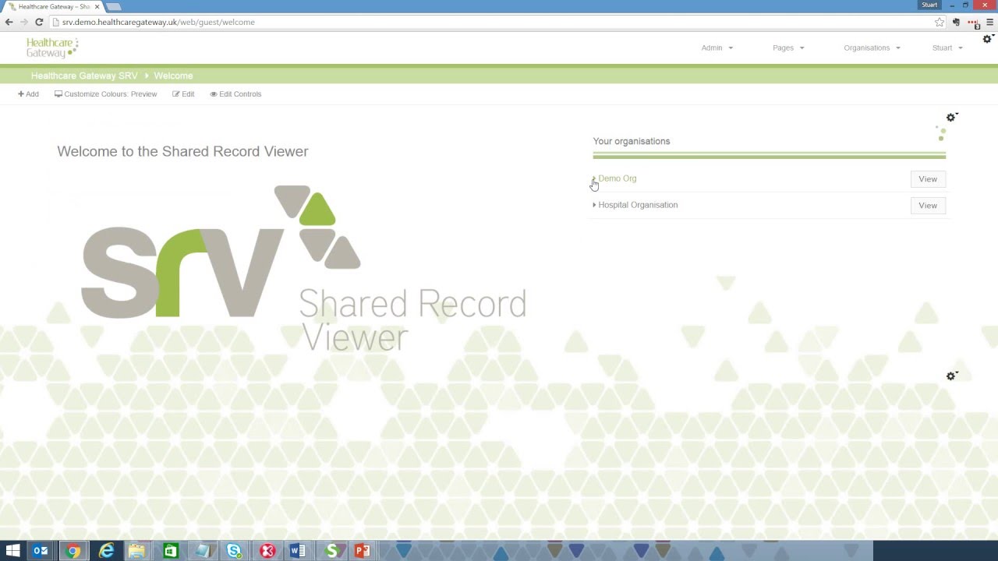Open Internet Explorer from the taskbar

(x=106, y=551)
